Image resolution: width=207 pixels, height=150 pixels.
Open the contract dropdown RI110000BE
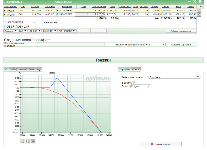tap(67, 31)
